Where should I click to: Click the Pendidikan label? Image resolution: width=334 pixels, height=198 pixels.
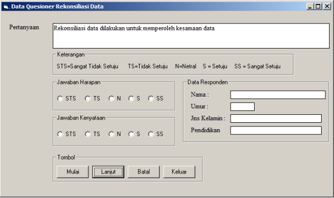click(205, 130)
